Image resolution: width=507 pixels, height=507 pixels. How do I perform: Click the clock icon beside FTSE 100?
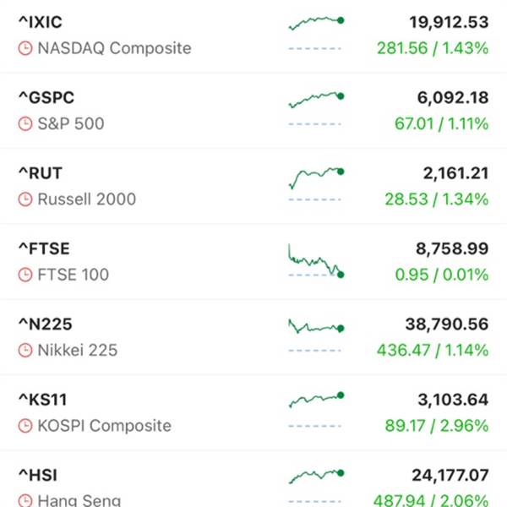[x=25, y=275]
